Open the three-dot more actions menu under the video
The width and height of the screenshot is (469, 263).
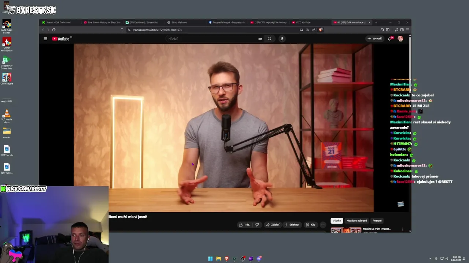pos(323,225)
